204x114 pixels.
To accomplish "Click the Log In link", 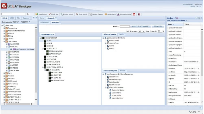I will pyautogui.click(x=192, y=6).
